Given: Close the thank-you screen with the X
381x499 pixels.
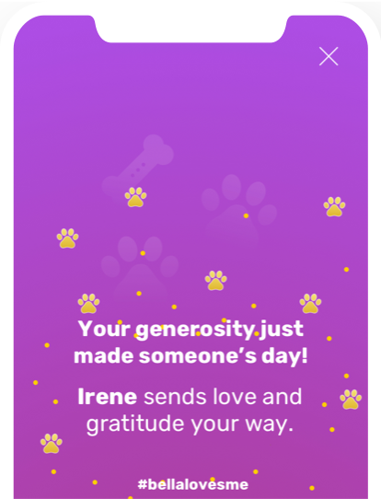Looking at the screenshot, I should tap(329, 56).
